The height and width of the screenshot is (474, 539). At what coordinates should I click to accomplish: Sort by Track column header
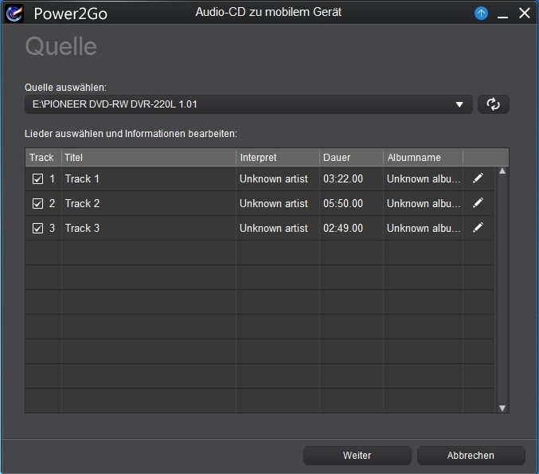[41, 158]
